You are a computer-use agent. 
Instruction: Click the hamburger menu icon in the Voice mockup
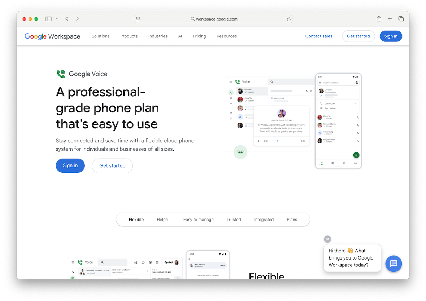tap(230, 81)
